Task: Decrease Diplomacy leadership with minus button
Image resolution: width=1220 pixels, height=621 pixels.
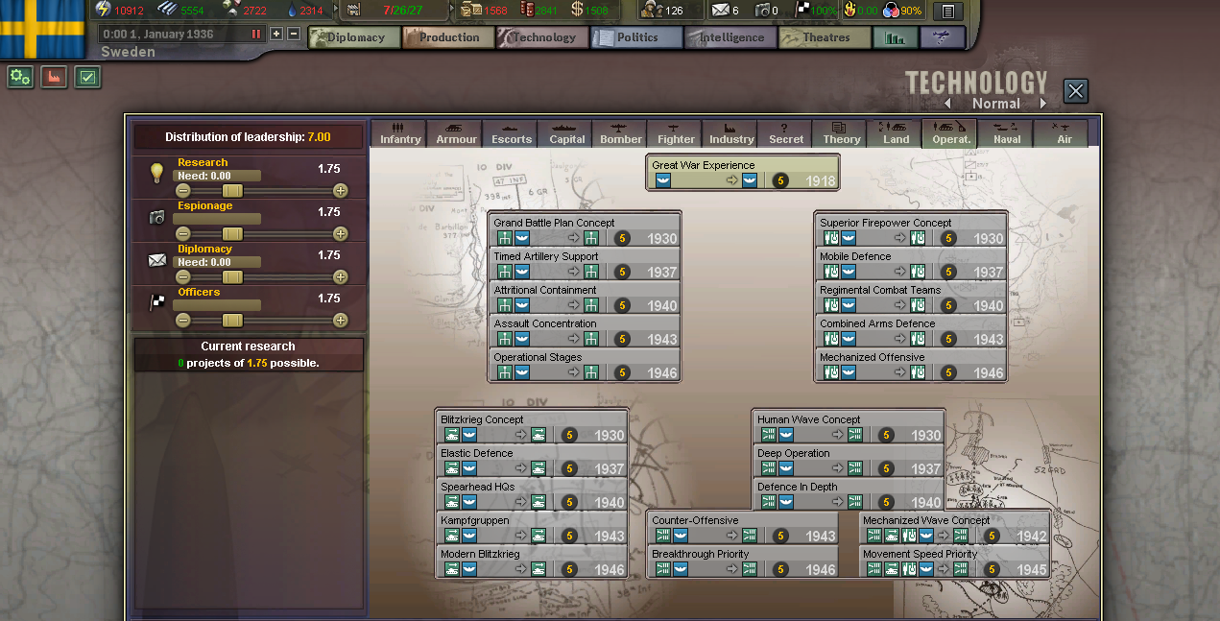Action: pos(182,277)
